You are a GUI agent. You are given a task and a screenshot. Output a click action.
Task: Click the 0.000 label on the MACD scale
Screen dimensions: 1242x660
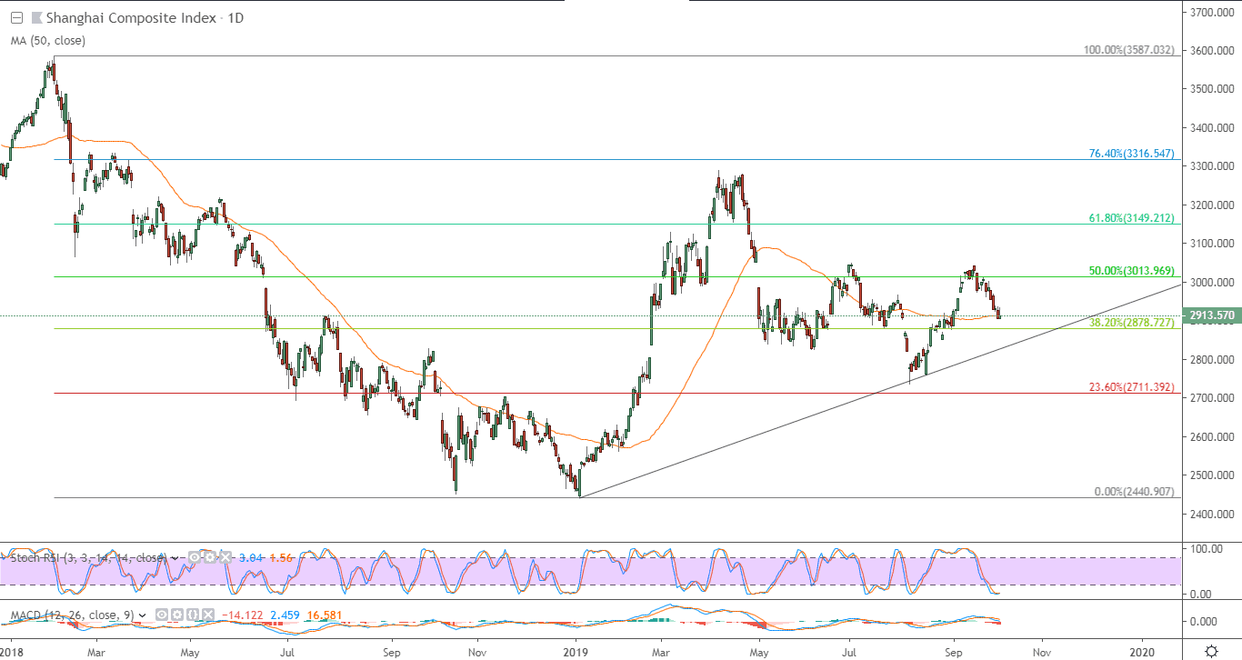tap(1204, 622)
